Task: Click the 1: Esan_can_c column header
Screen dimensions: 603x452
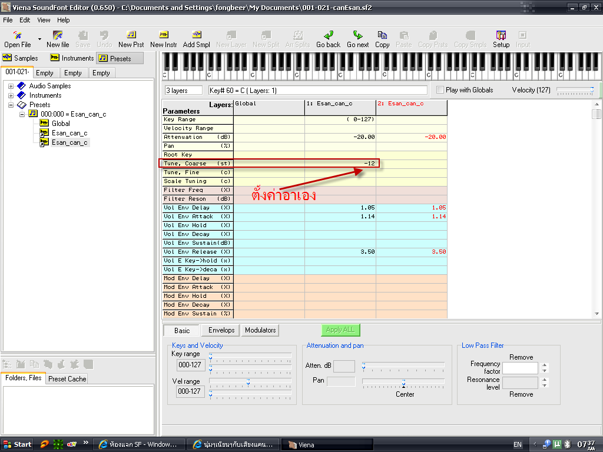Action: tap(340, 108)
